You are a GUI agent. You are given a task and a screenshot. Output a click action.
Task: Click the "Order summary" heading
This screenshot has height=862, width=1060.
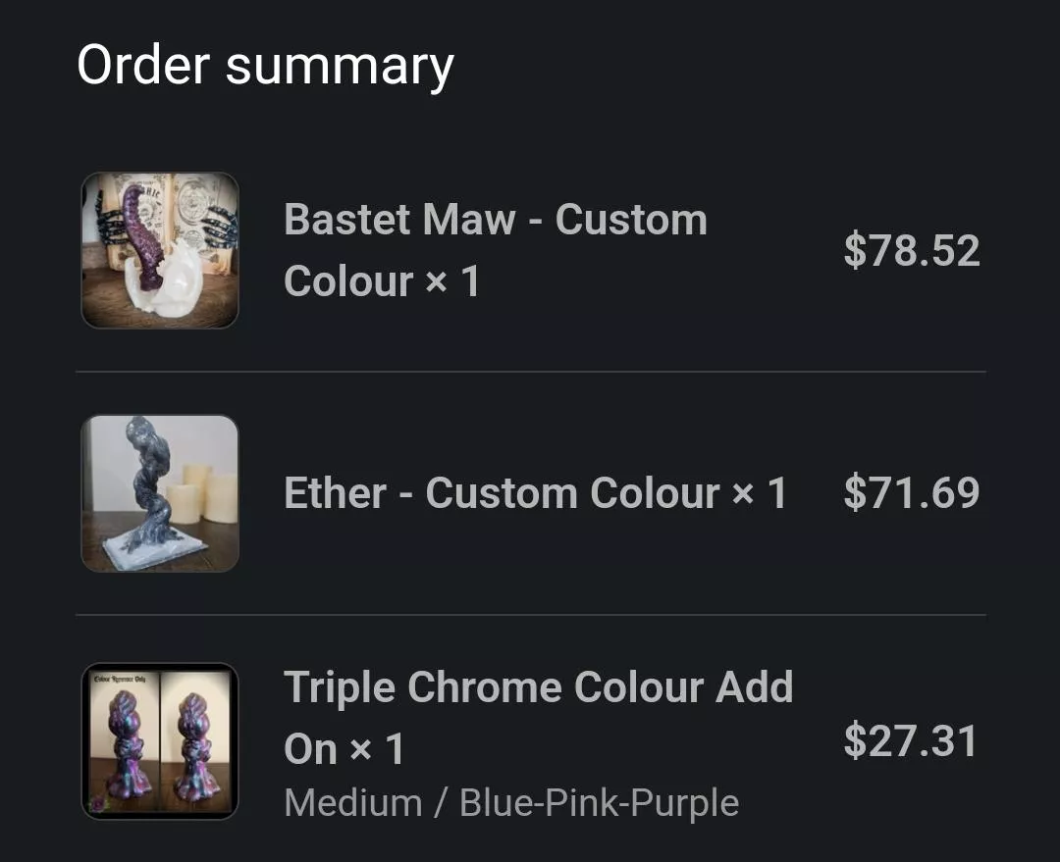pos(265,66)
